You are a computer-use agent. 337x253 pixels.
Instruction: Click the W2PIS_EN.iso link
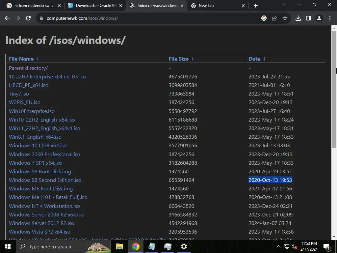24,102
